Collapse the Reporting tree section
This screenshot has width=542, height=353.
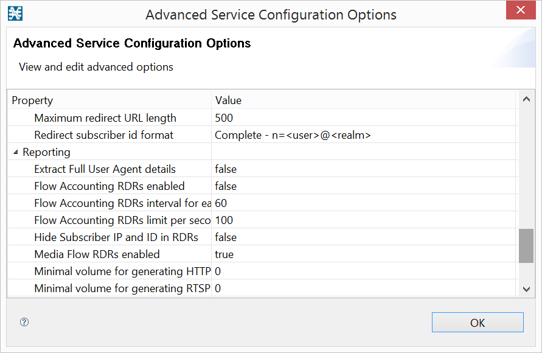(16, 152)
